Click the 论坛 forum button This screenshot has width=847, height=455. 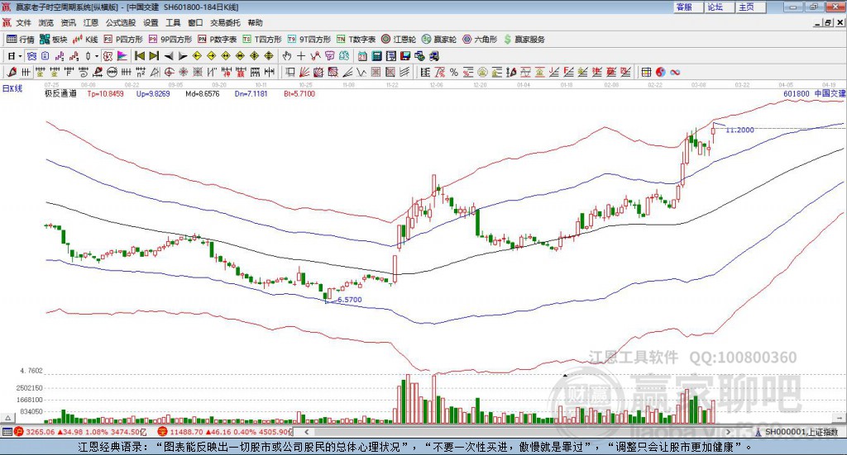720,7
